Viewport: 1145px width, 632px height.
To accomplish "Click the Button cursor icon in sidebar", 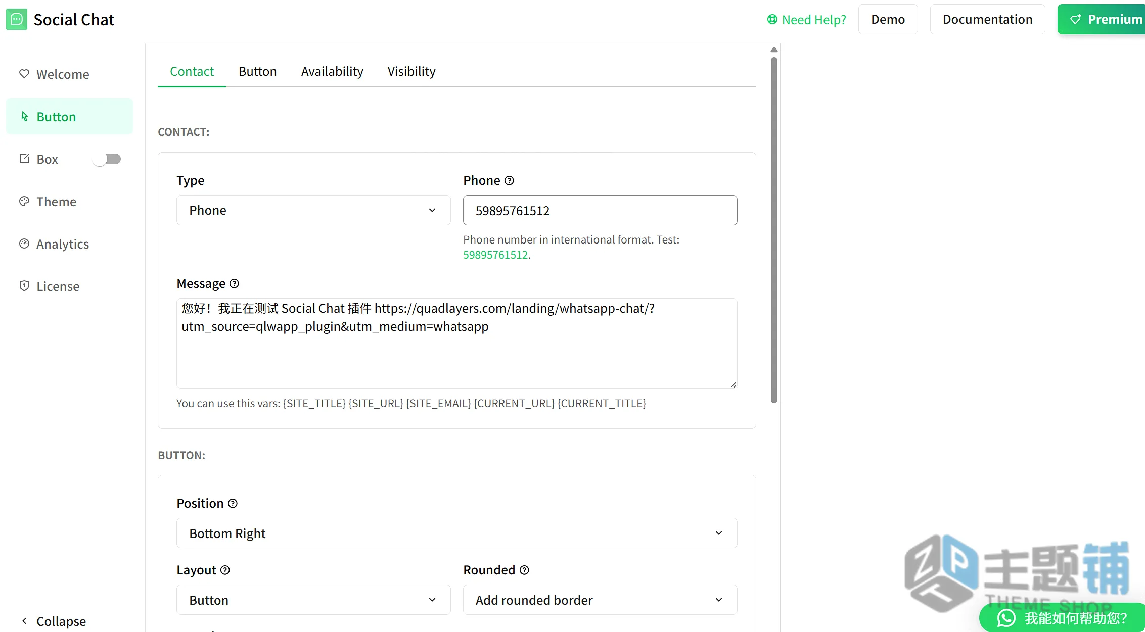I will click(24, 116).
